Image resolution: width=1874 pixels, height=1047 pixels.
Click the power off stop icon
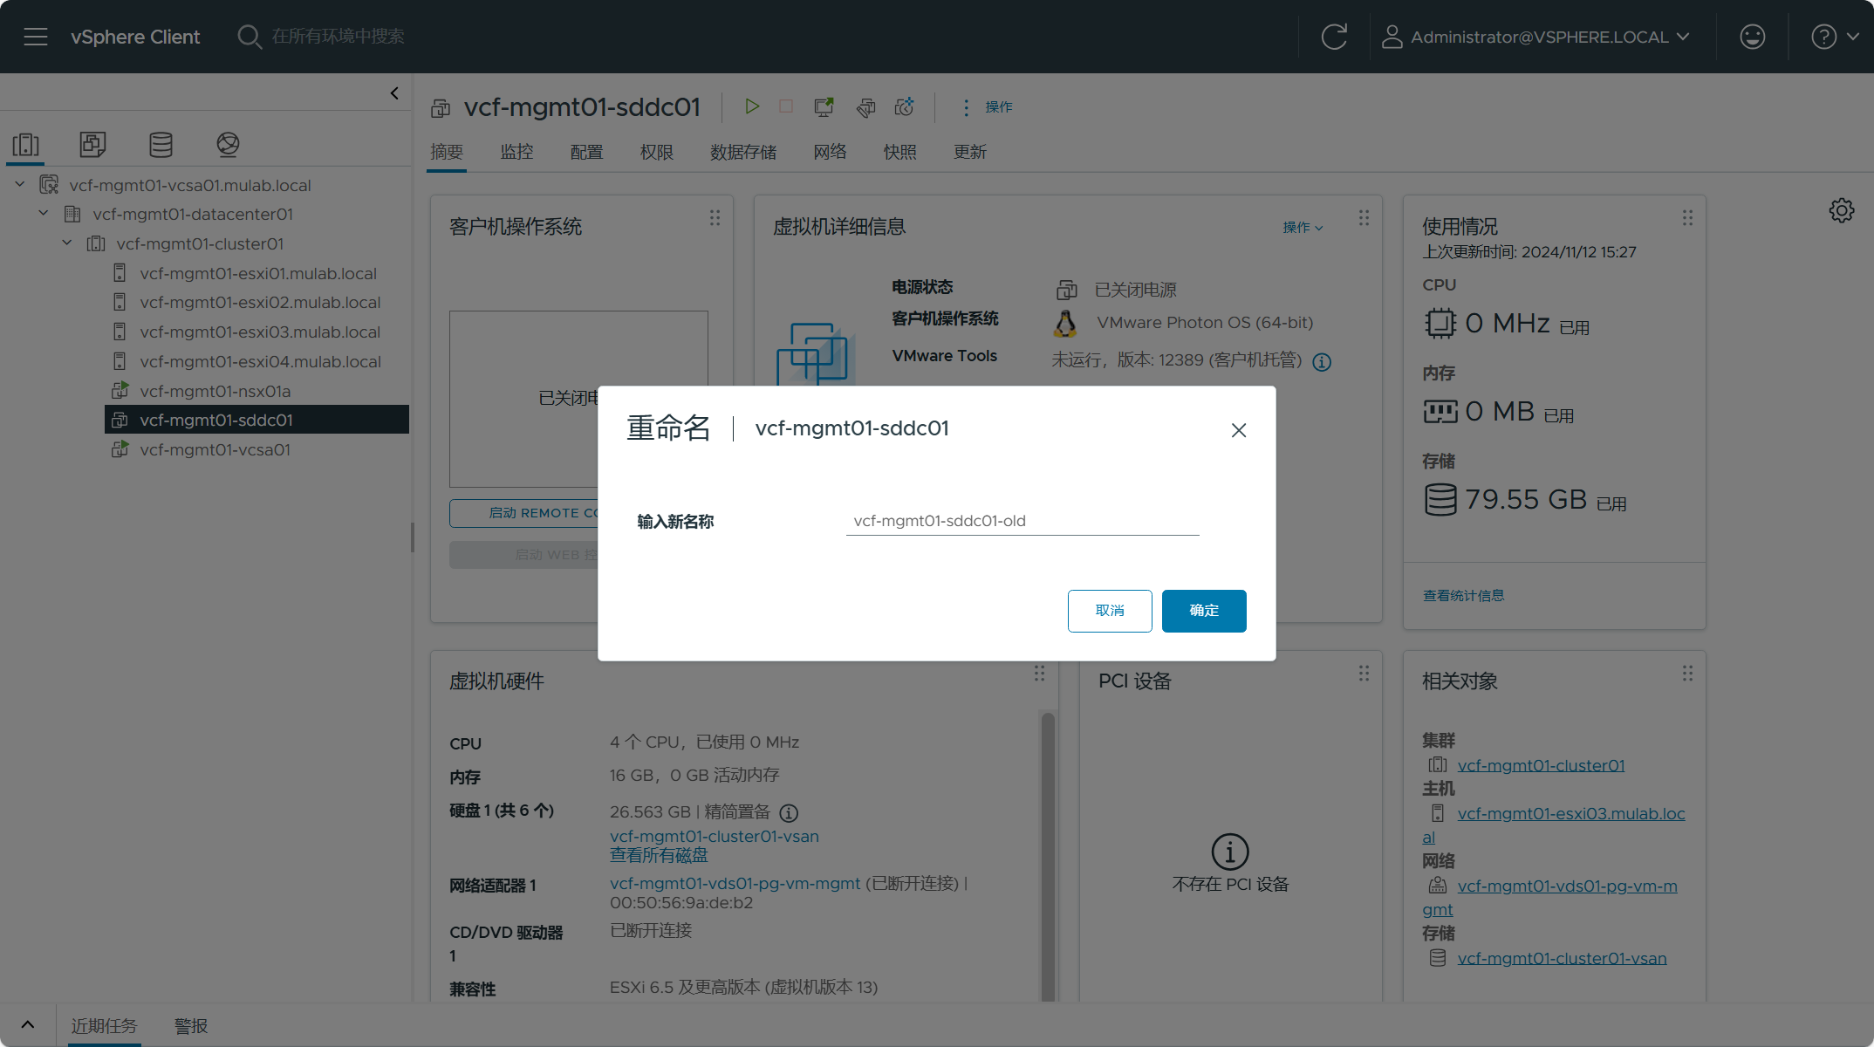point(786,106)
